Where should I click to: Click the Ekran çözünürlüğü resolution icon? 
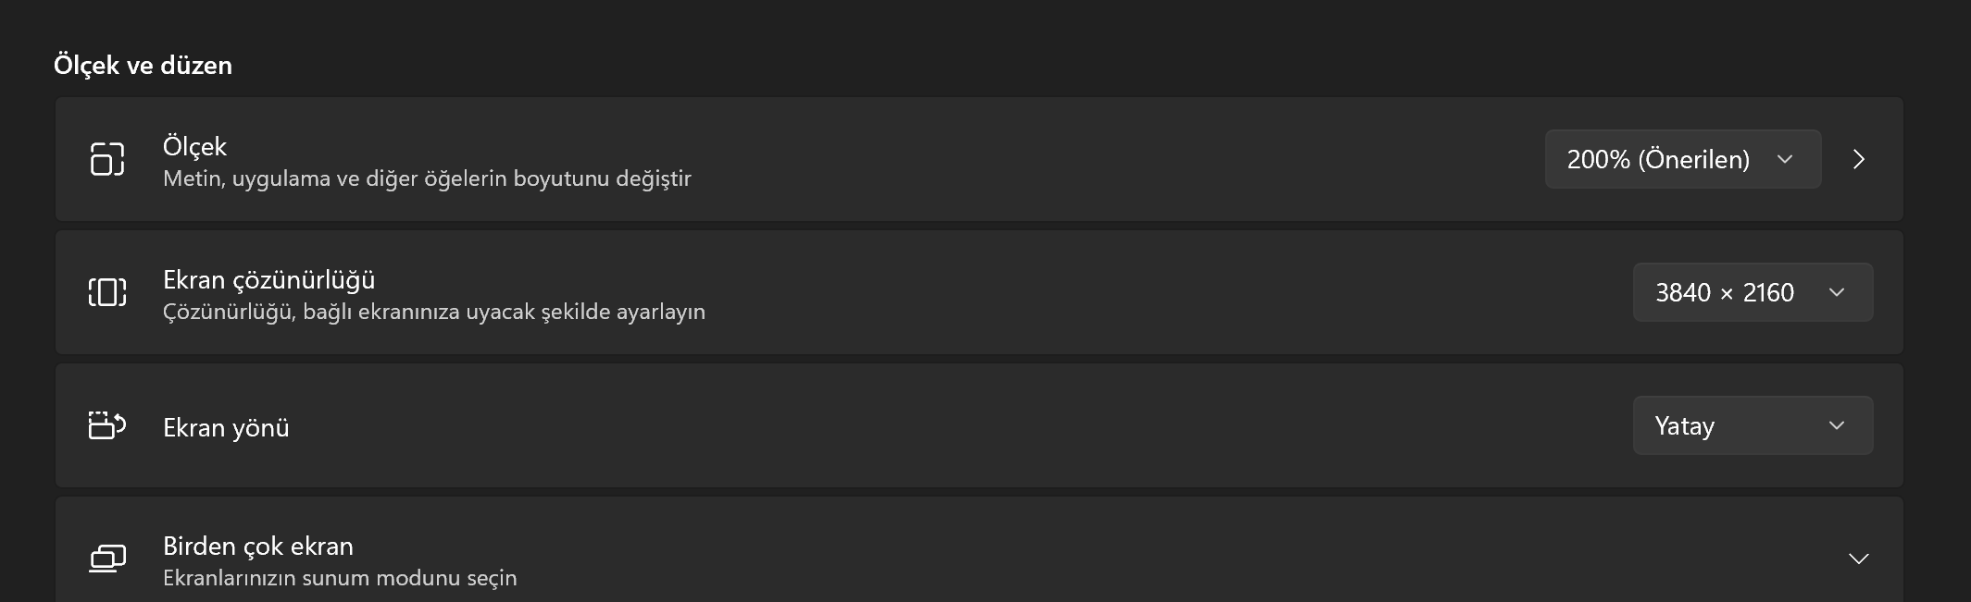tap(107, 292)
